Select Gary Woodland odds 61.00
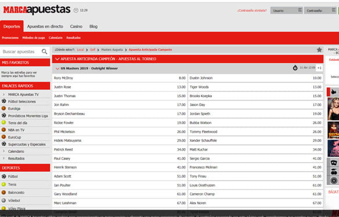The width and height of the screenshot is (339, 217). pyautogui.click(x=120, y=194)
